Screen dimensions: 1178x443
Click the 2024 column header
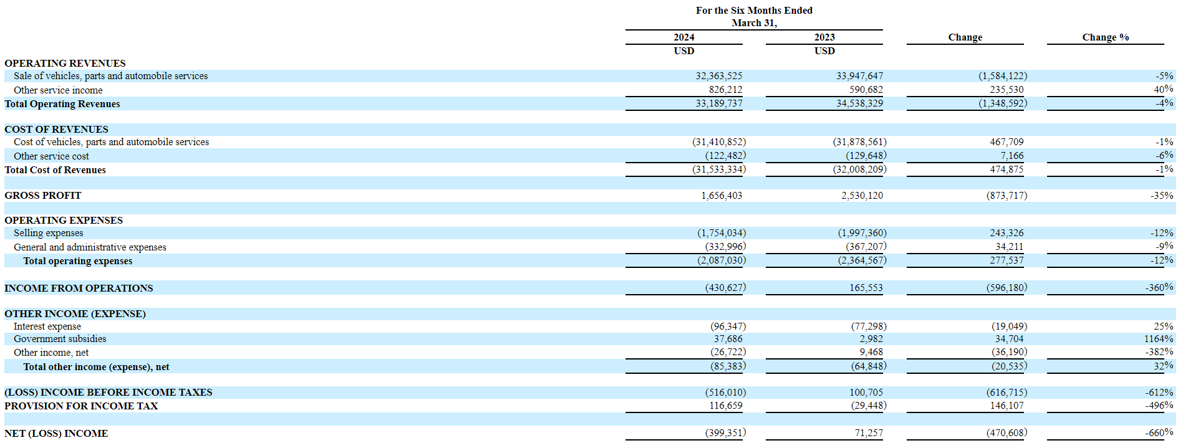[x=683, y=37]
